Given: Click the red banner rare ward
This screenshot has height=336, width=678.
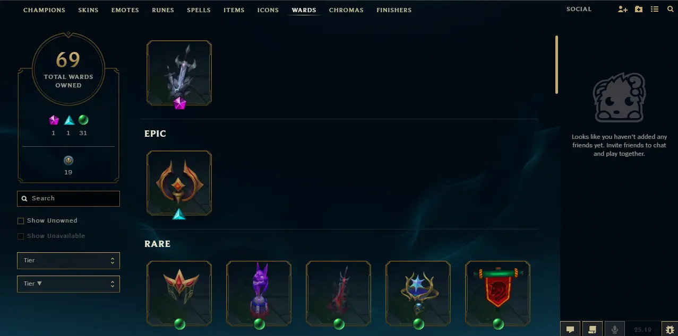Looking at the screenshot, I should pos(497,293).
